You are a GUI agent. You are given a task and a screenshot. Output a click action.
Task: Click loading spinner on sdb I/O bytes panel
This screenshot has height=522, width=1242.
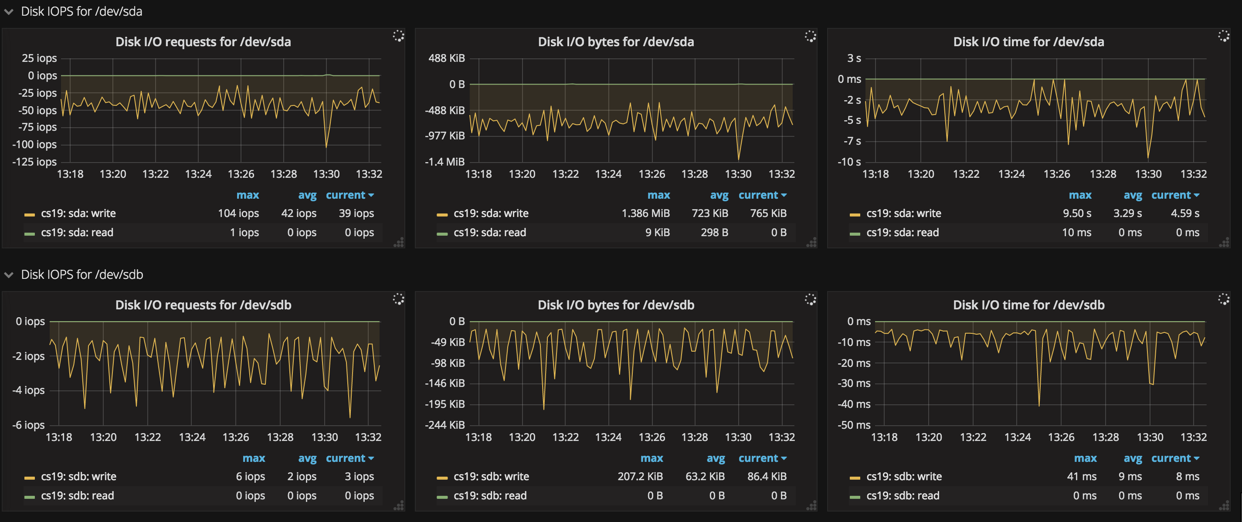coord(811,299)
